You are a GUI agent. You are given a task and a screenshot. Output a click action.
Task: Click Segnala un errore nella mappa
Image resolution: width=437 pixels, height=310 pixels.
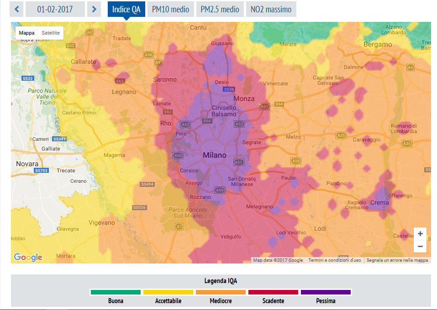click(x=397, y=260)
